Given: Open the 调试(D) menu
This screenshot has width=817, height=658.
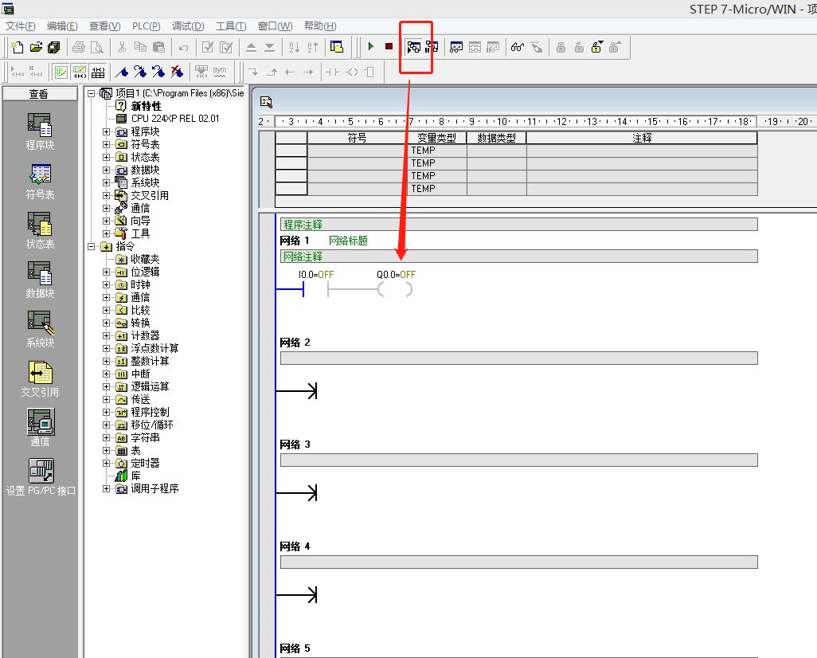Looking at the screenshot, I should [188, 26].
